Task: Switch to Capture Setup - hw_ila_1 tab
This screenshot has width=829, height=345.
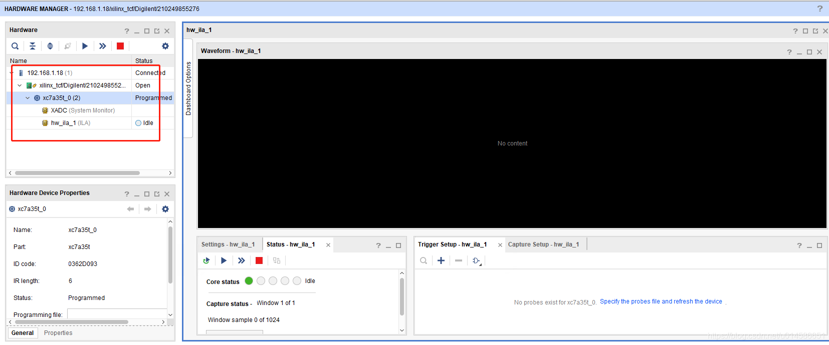Action: [544, 244]
